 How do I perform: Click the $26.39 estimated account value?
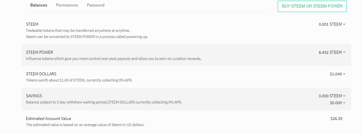(336, 119)
